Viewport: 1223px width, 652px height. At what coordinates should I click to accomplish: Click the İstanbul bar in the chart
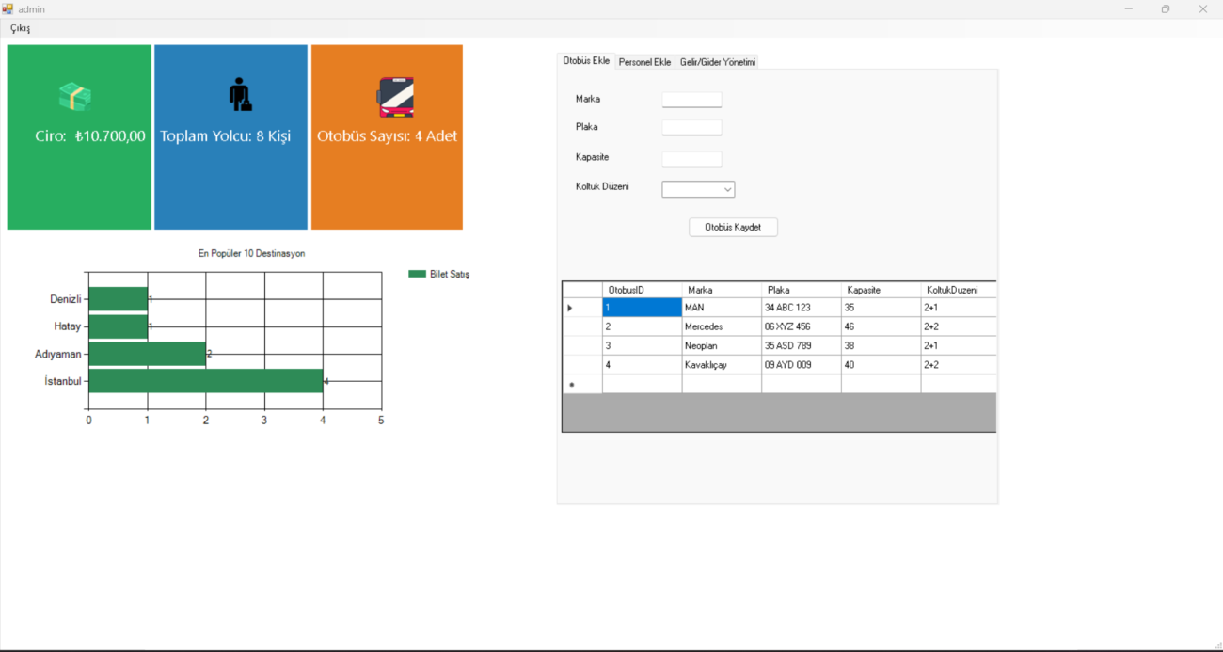point(205,381)
